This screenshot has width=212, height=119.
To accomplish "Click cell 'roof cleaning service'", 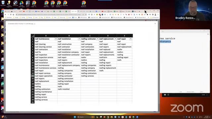I will pyautogui.click(x=46, y=47).
